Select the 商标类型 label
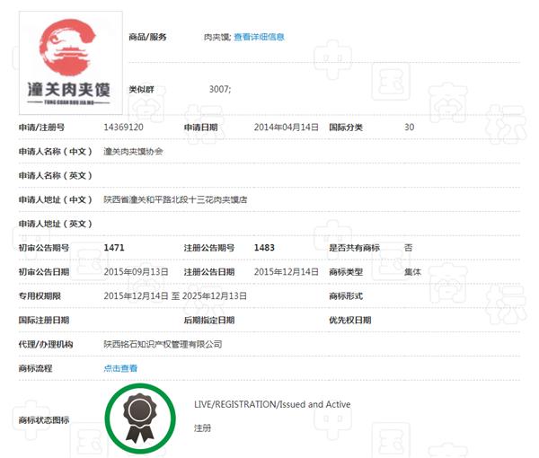 346,272
